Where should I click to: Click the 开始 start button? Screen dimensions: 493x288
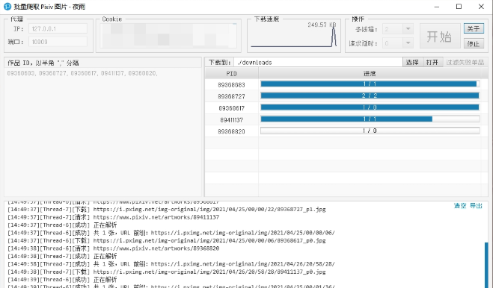point(440,36)
